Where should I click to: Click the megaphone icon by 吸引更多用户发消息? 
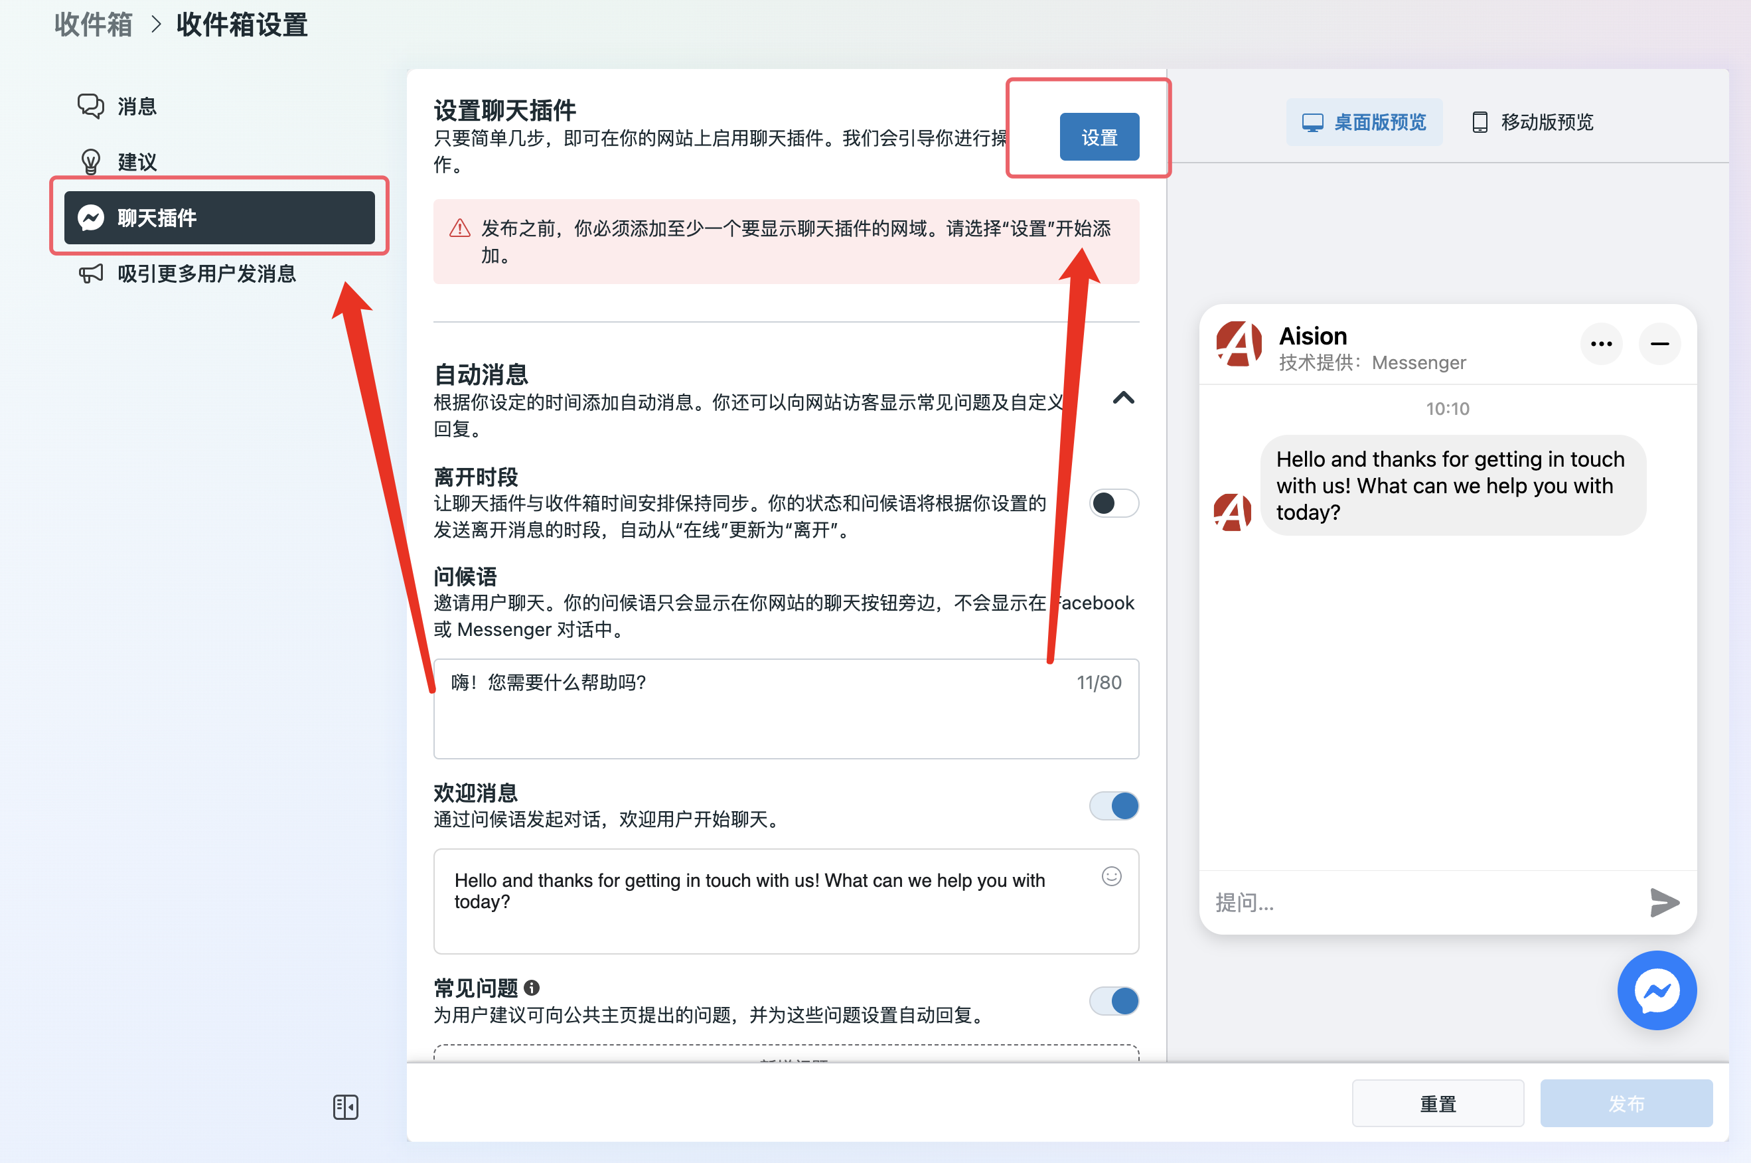90,273
